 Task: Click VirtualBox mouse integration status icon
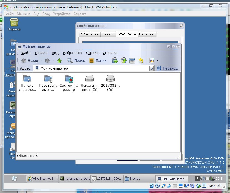[198, 186]
